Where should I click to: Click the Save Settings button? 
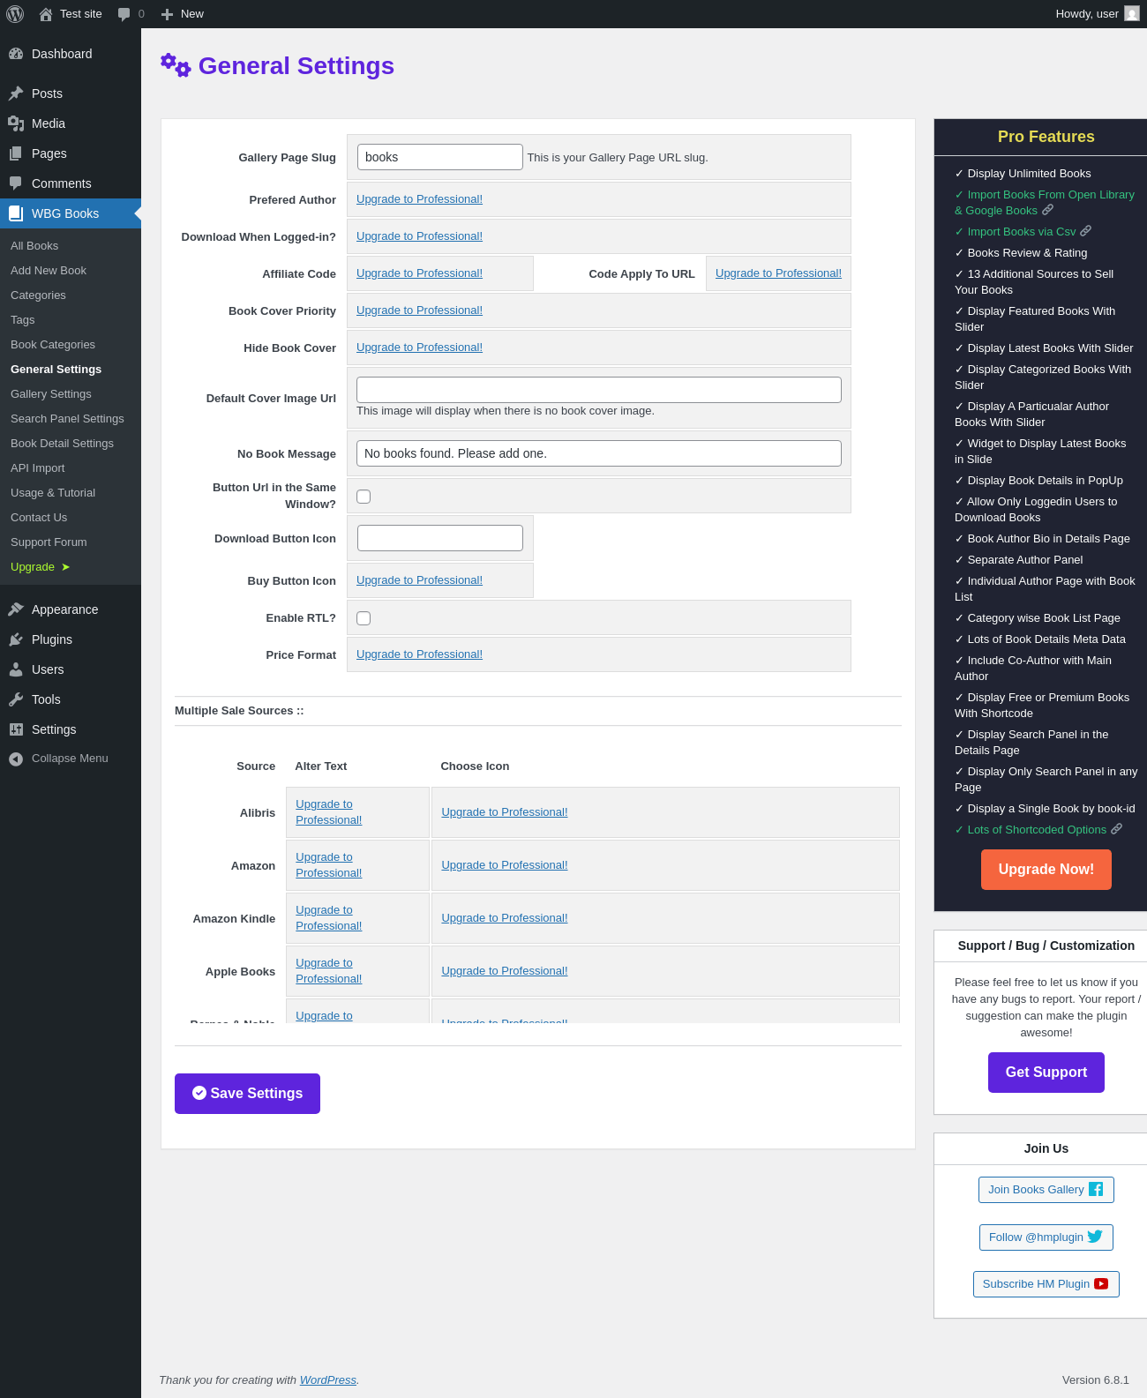click(x=247, y=1094)
